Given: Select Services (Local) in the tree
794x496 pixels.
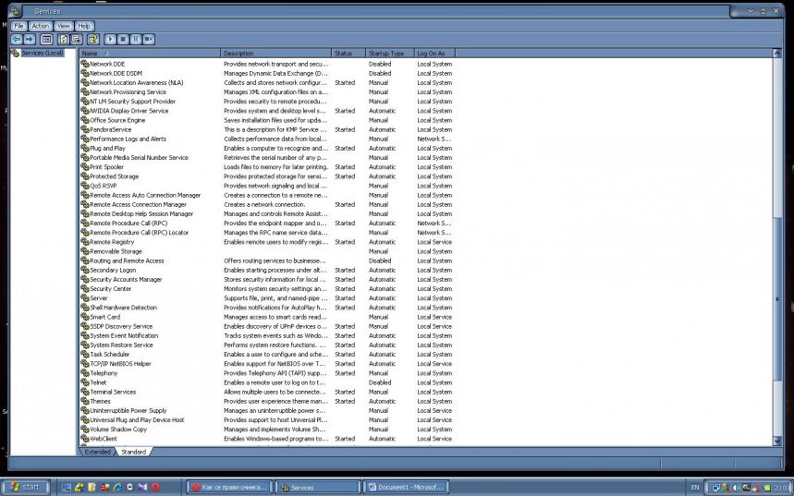Looking at the screenshot, I should tap(43, 54).
